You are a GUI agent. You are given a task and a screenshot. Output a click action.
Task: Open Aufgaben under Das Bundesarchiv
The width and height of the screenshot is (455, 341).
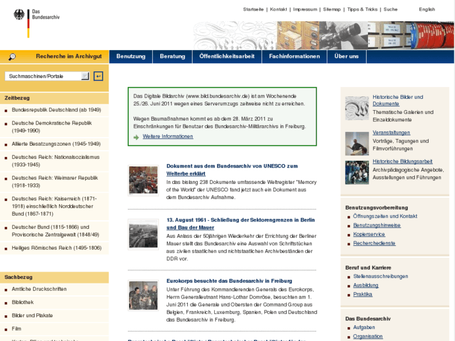[x=364, y=327]
